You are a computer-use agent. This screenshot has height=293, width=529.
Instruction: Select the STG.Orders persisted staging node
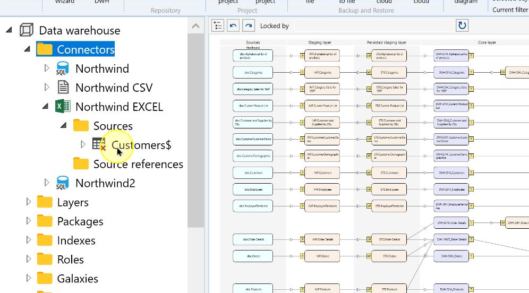[x=389, y=256]
